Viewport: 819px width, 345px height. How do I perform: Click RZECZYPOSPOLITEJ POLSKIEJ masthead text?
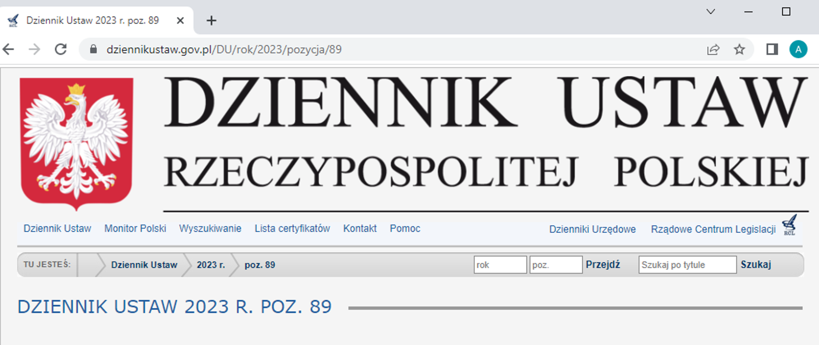(486, 172)
